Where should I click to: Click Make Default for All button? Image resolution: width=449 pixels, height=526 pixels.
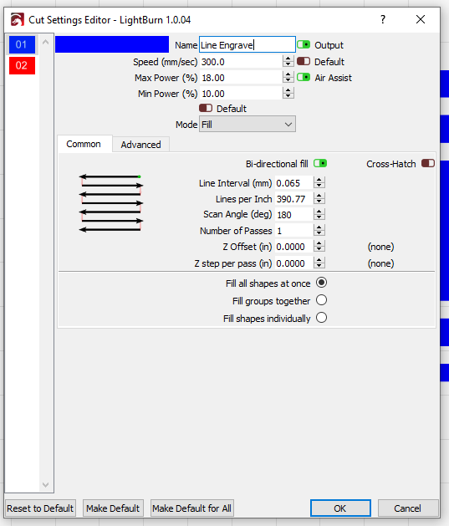(x=191, y=508)
